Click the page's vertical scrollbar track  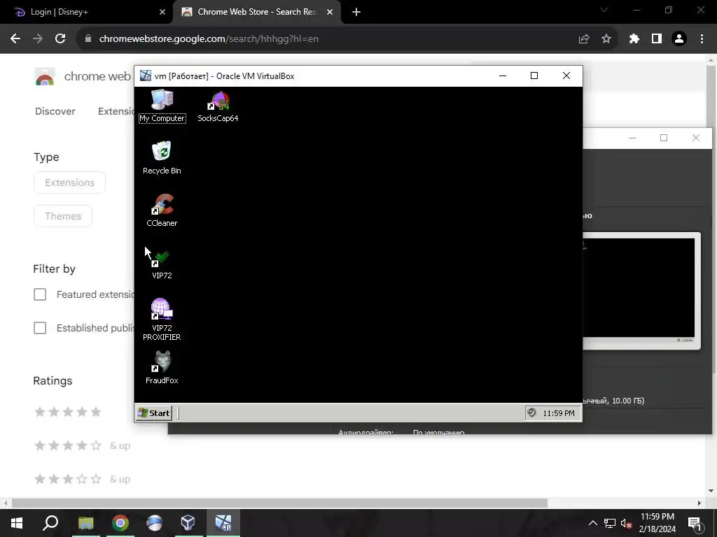coord(711,274)
